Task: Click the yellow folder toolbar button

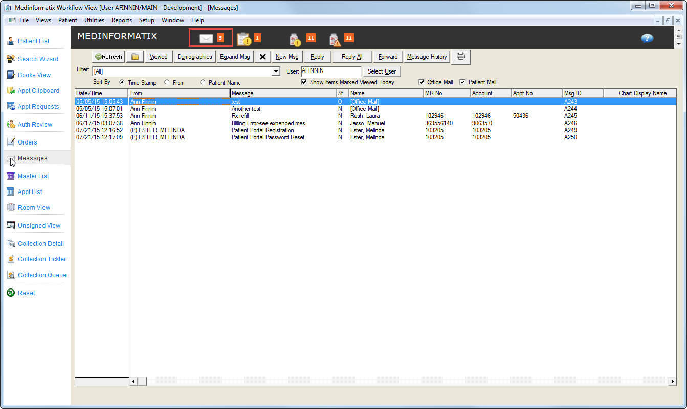Action: (135, 57)
